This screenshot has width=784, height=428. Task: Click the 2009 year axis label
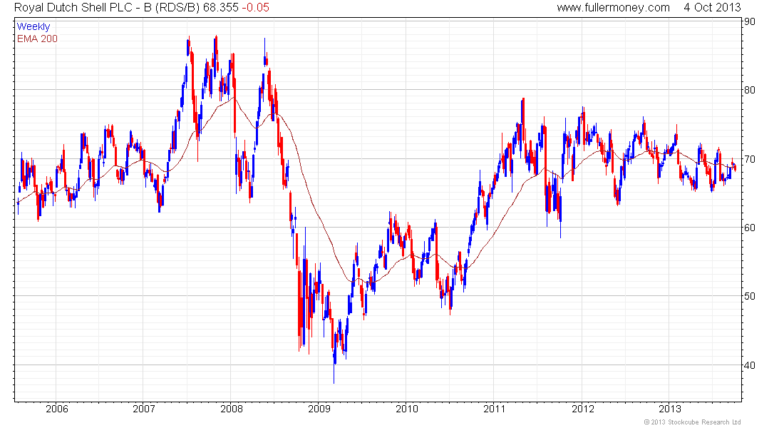coord(319,409)
